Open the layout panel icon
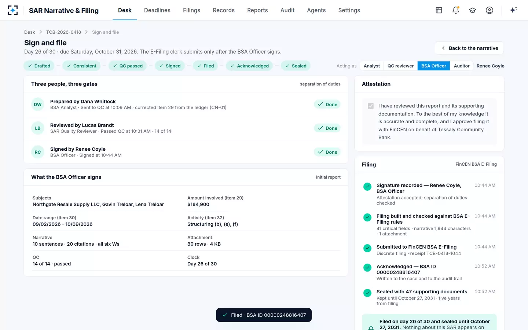Image resolution: width=528 pixels, height=330 pixels. 439,10
